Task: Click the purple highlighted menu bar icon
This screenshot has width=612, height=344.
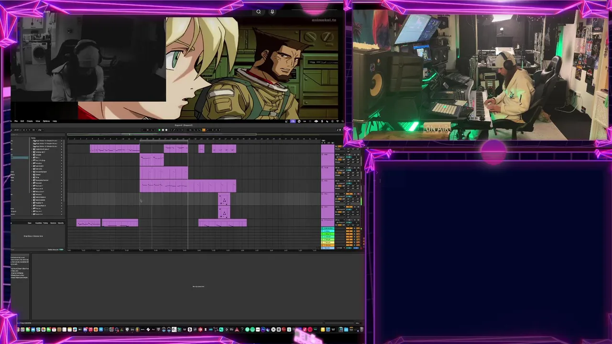Action: click(x=293, y=121)
